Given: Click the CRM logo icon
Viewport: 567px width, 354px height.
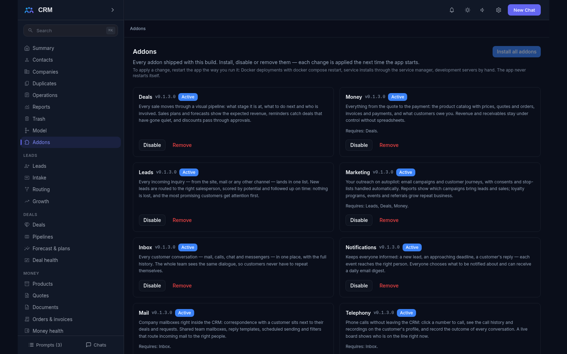Looking at the screenshot, I should [29, 10].
